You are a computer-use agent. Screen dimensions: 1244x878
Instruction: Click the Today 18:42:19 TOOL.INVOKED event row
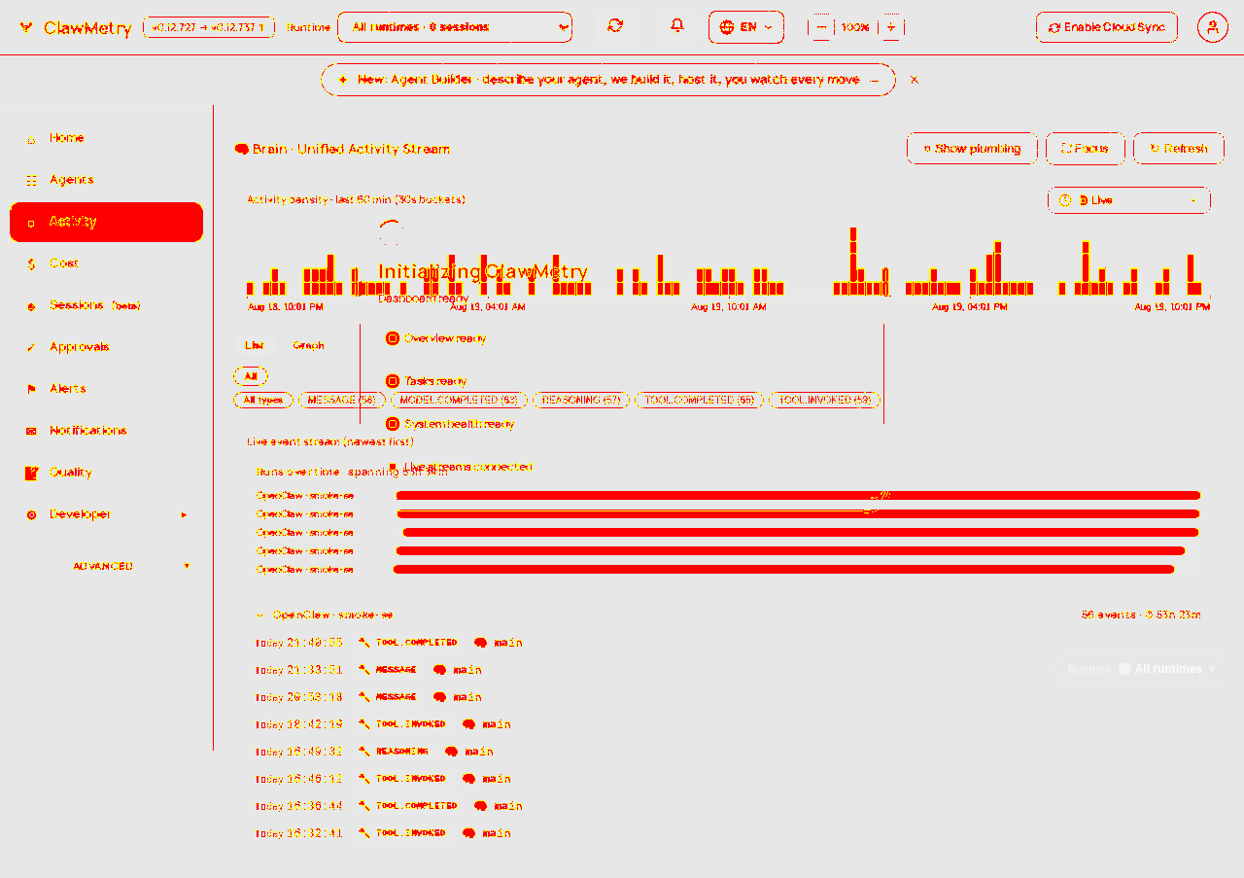pos(727,724)
